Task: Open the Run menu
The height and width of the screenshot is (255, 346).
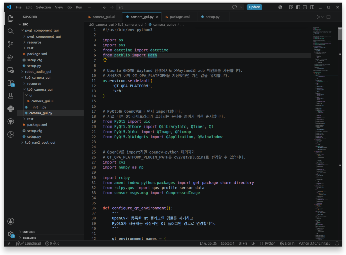Action: click(x=79, y=7)
